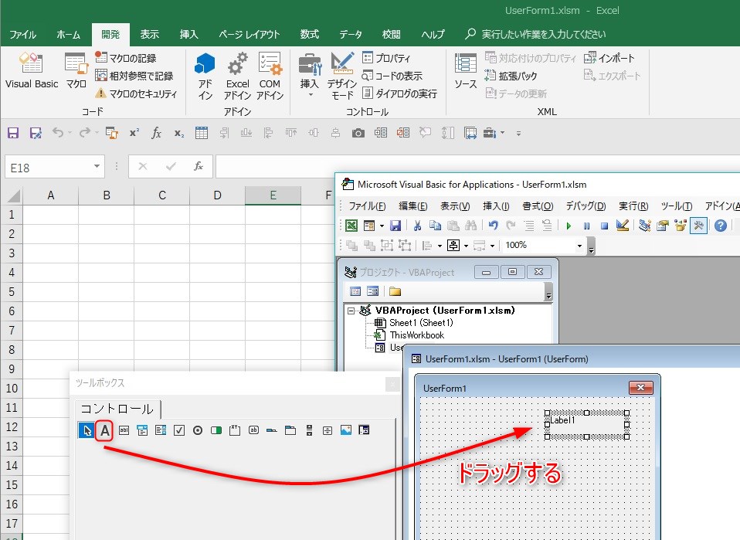Screen dimensions: 740x540
Task: Open the ページ レイアウト ribbon tab
Action: 249,35
